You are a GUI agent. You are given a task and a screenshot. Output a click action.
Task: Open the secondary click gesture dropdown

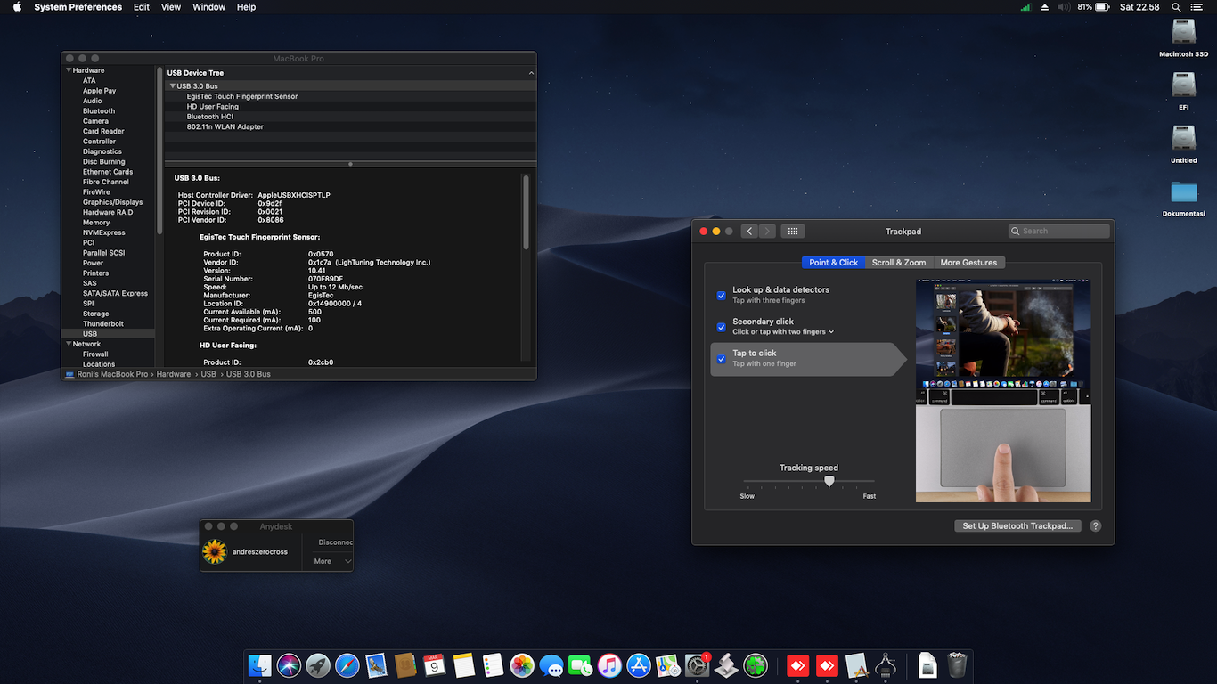tap(830, 332)
